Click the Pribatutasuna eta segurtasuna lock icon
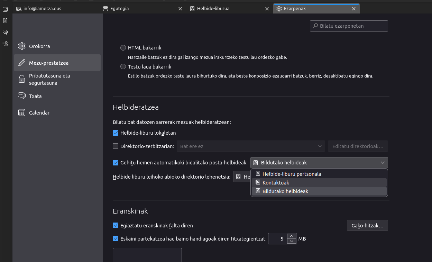The height and width of the screenshot is (262, 432). [22, 79]
